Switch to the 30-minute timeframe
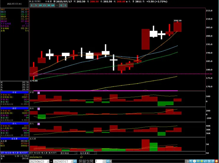 49,5
